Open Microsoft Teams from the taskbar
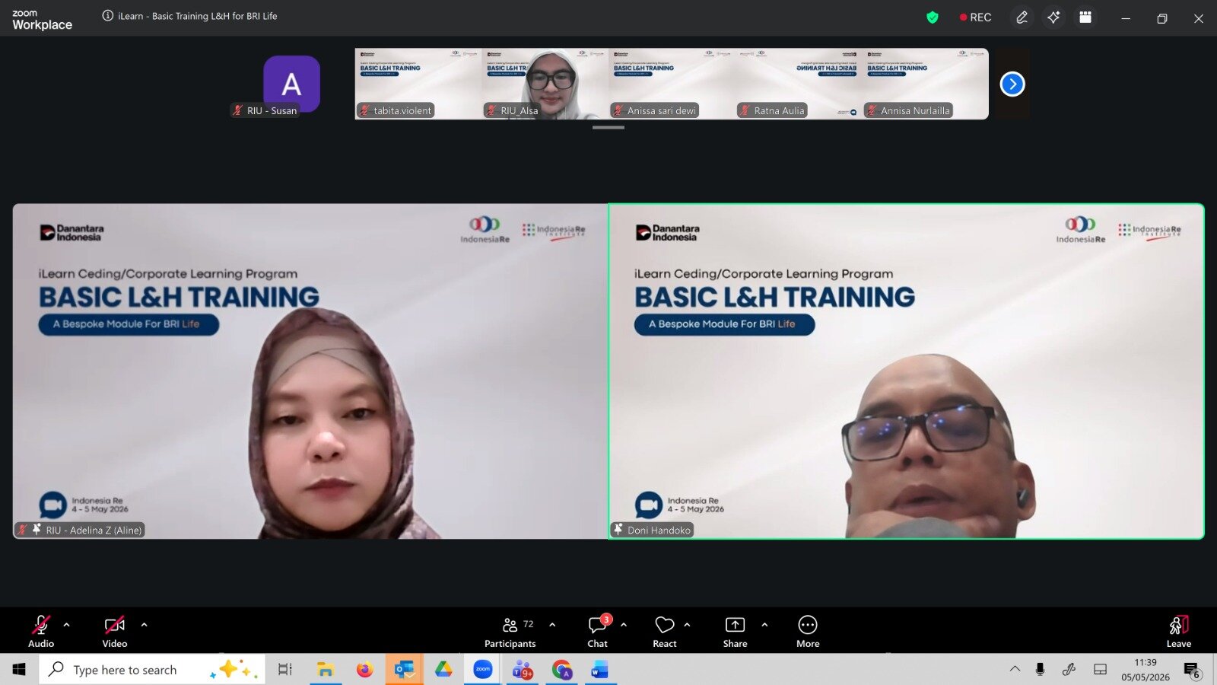 pyautogui.click(x=523, y=670)
